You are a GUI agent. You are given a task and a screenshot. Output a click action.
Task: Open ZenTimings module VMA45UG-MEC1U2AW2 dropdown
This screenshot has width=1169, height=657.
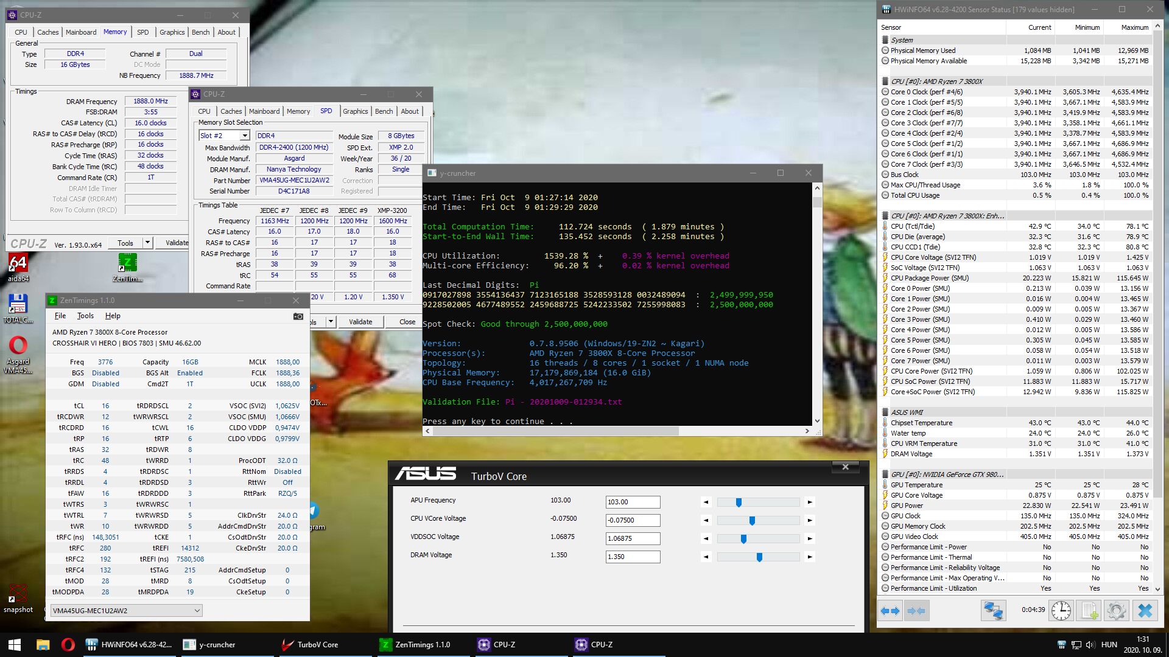point(126,610)
